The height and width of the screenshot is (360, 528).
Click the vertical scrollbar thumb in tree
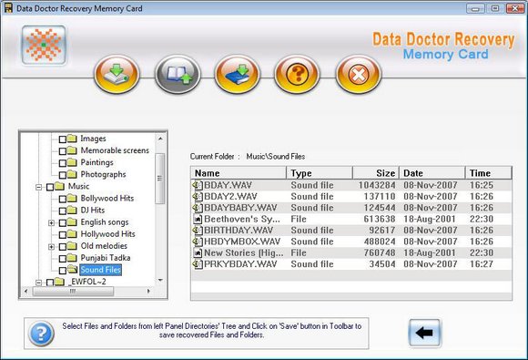coord(160,179)
